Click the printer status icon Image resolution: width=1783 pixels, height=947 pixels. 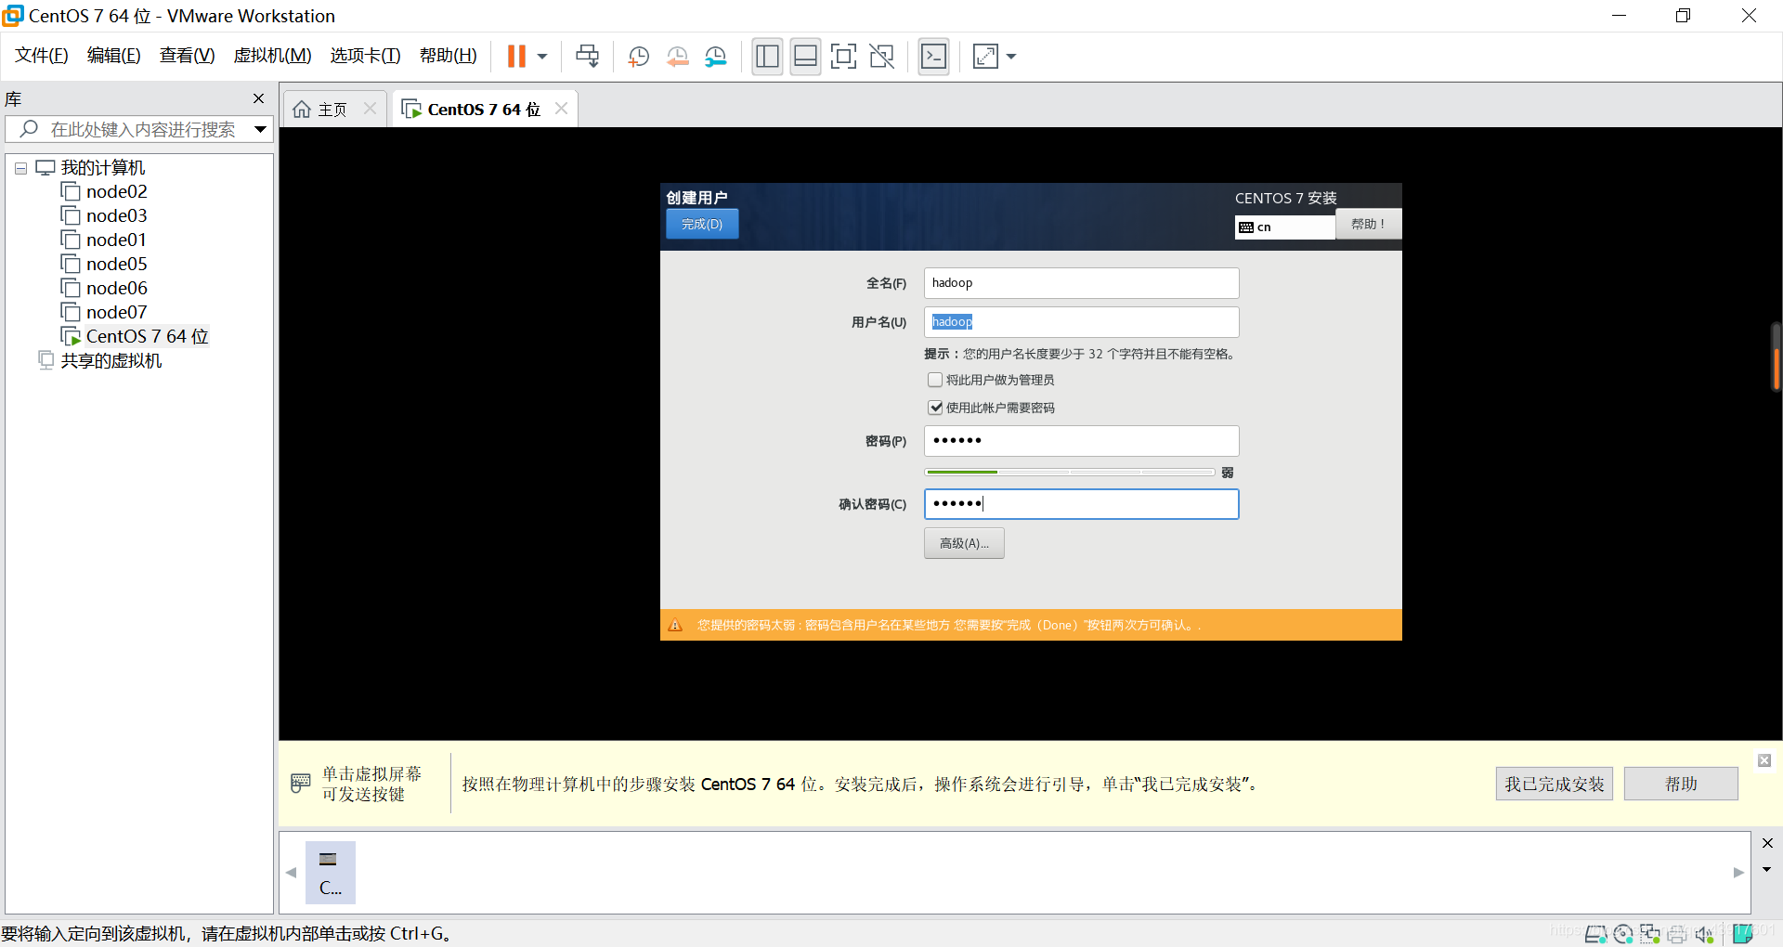coord(1677,934)
